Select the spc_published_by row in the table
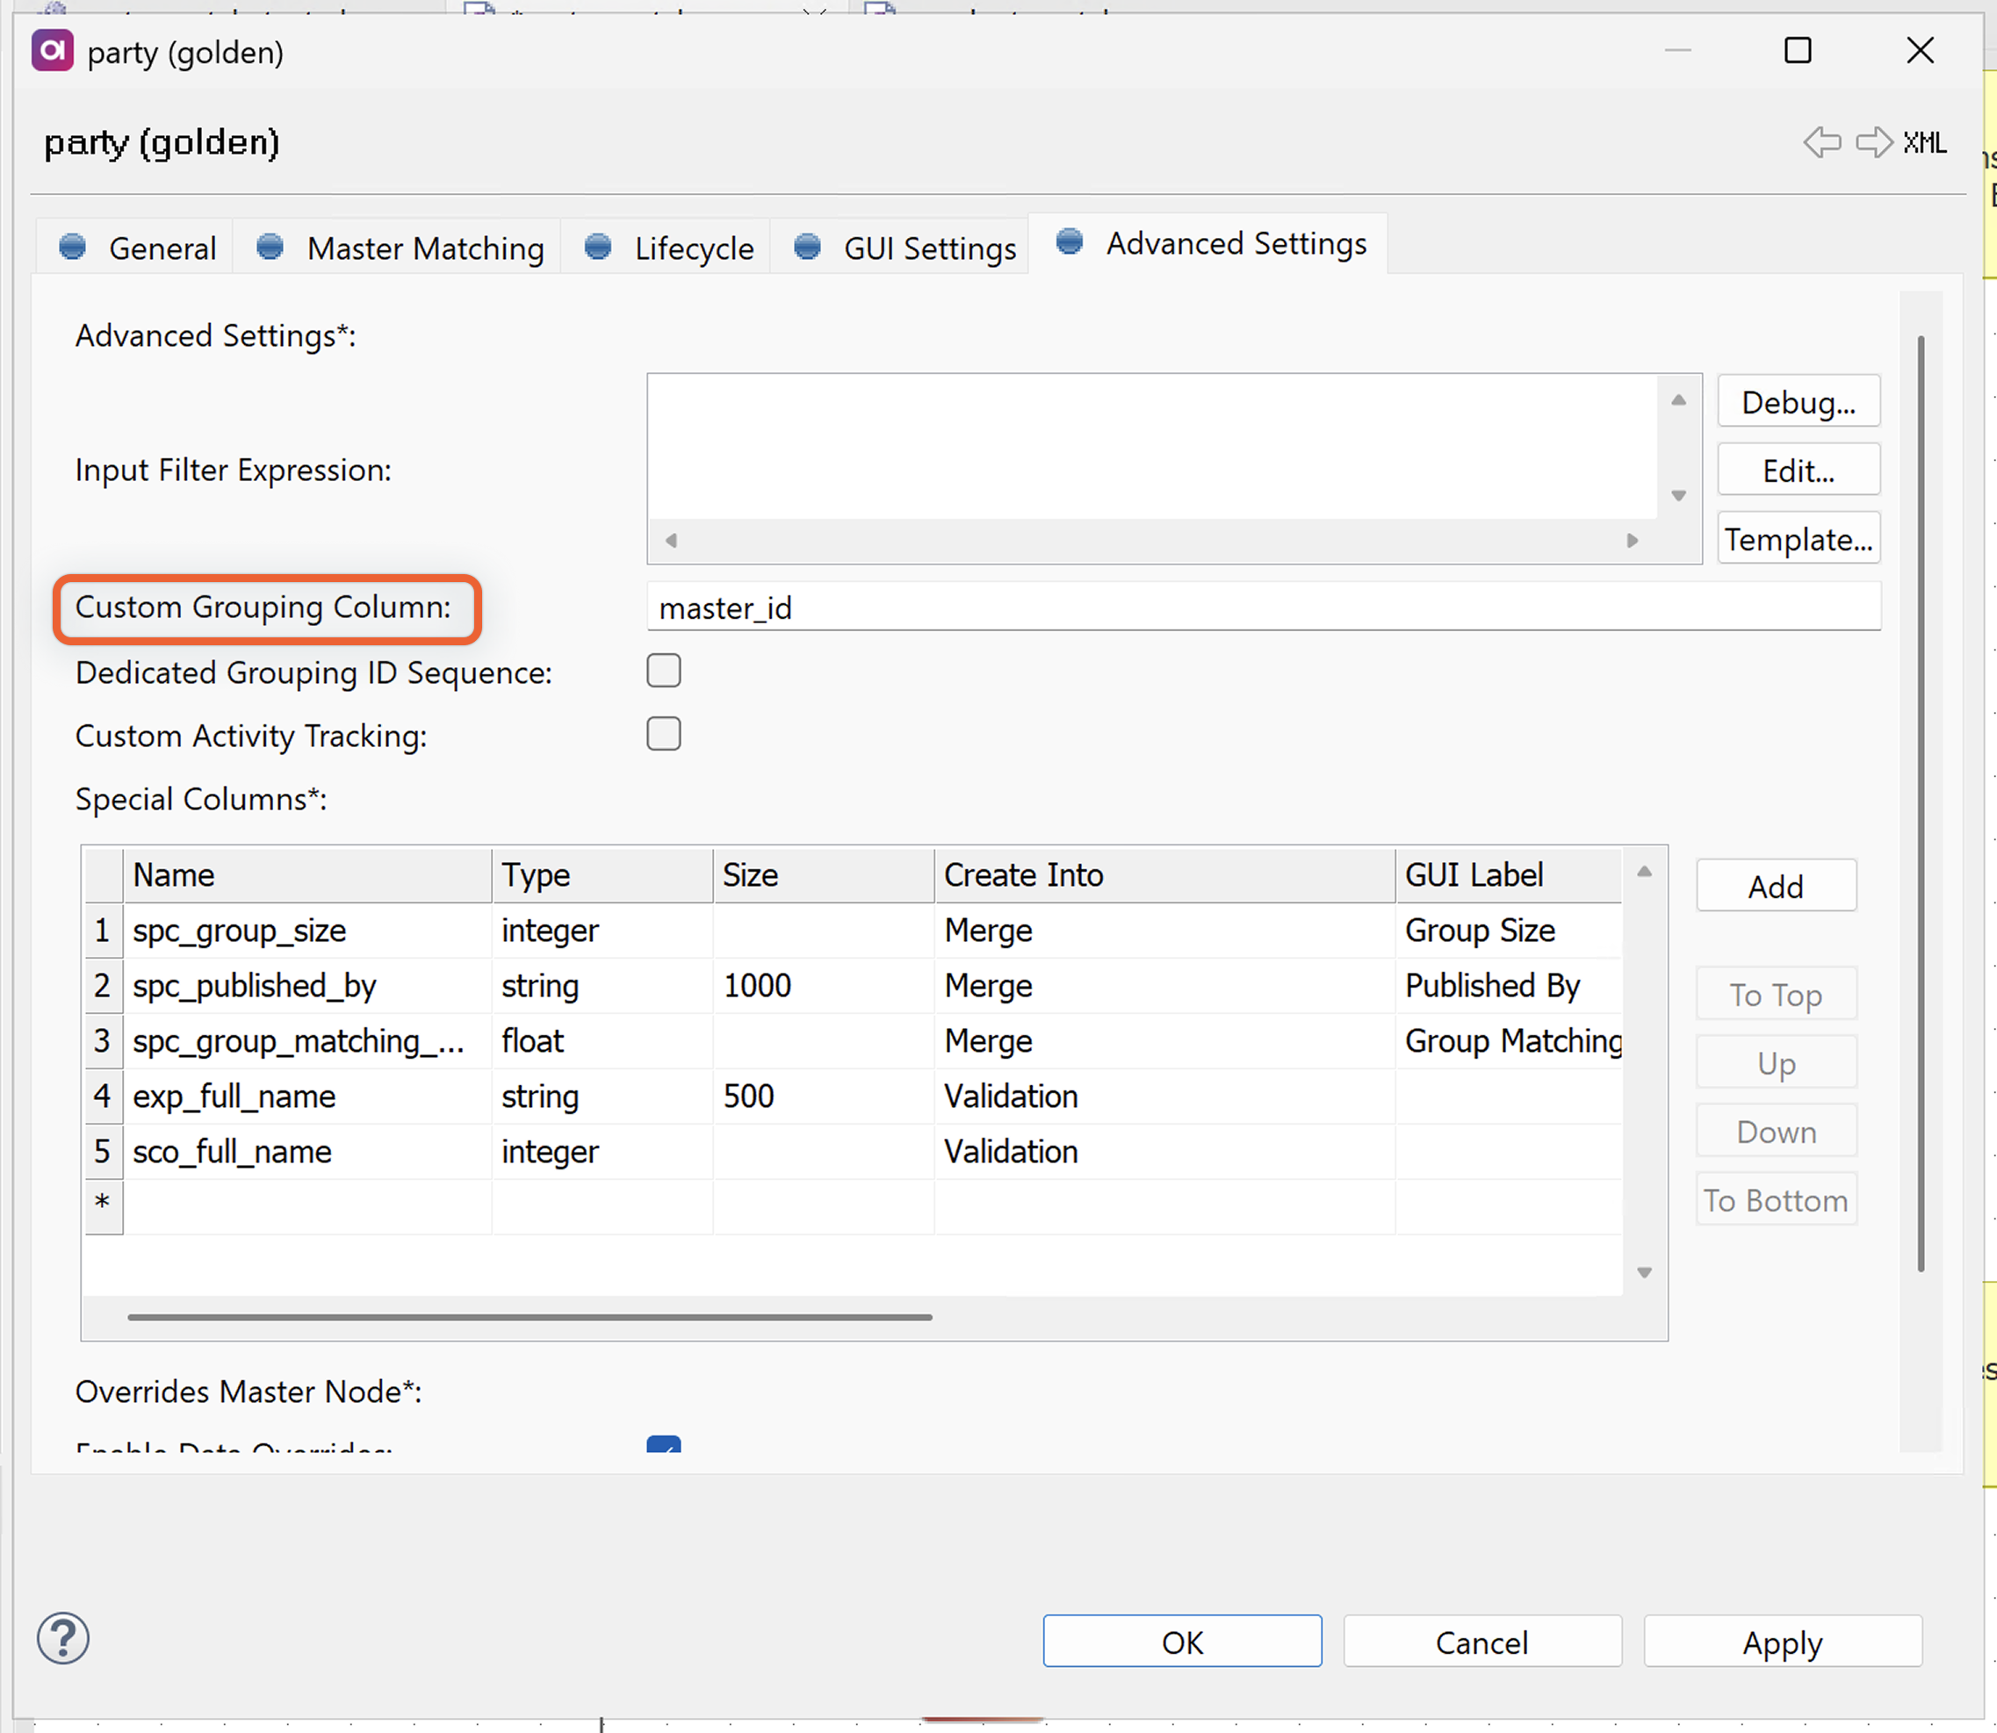The height and width of the screenshot is (1733, 1997). (x=255, y=985)
